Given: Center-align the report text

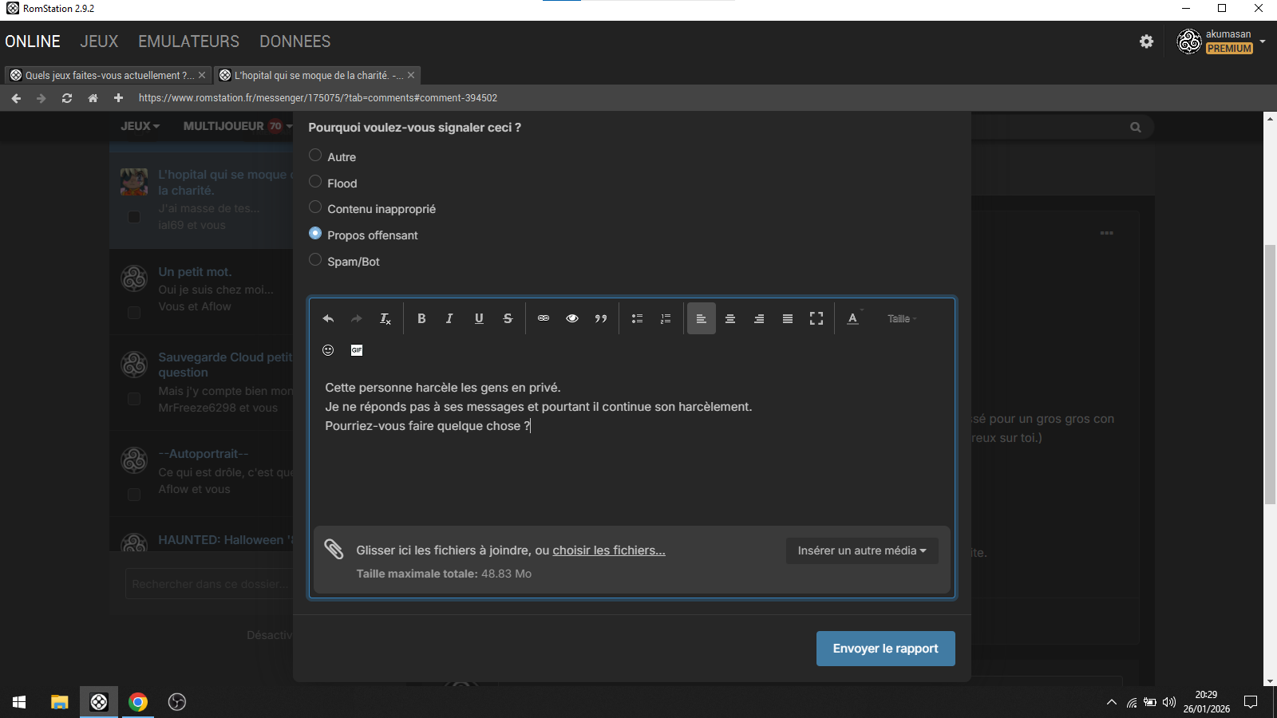Looking at the screenshot, I should tap(729, 318).
